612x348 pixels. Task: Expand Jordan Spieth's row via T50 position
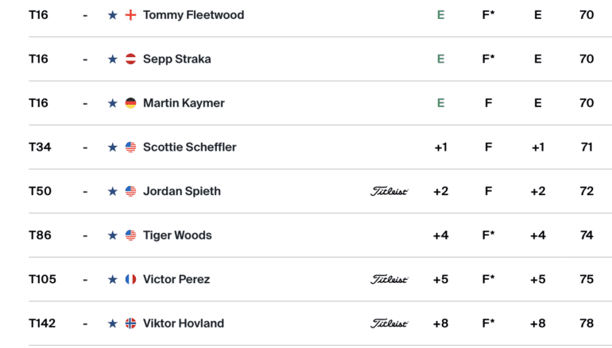pos(39,191)
